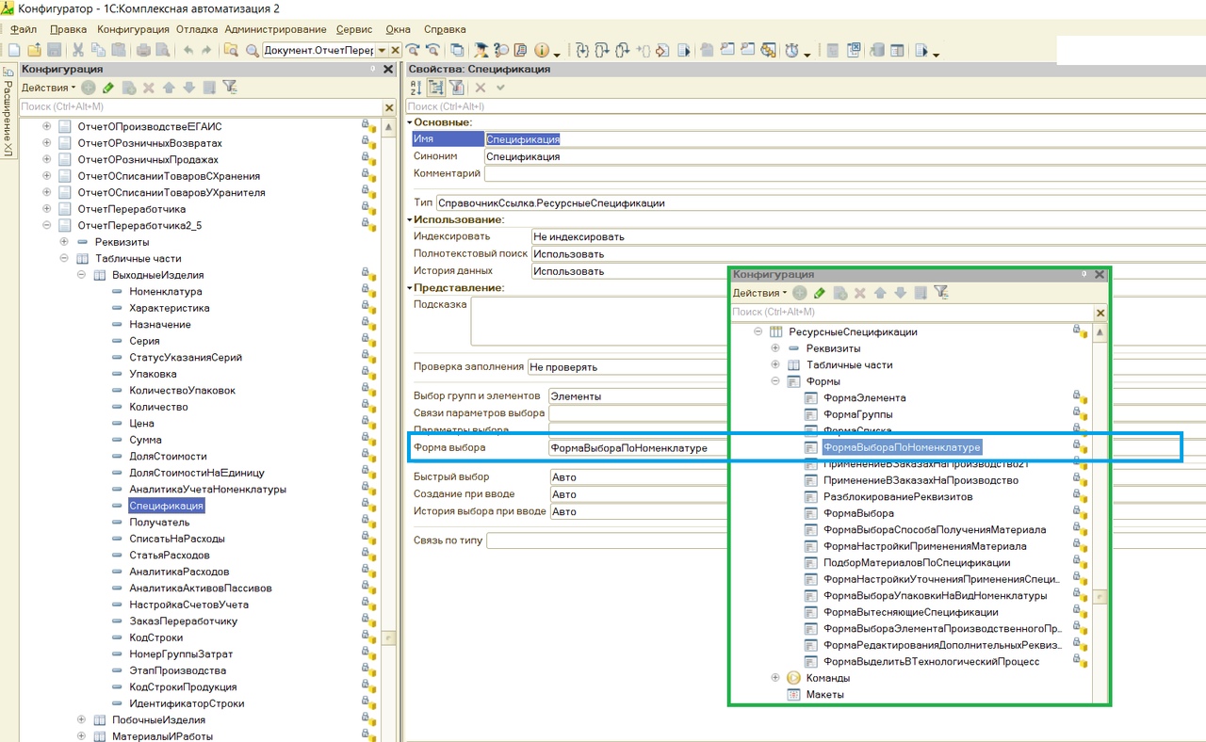Expand the ПобочныеИзделия tree node
Screen dimensions: 1206x742
click(81, 720)
